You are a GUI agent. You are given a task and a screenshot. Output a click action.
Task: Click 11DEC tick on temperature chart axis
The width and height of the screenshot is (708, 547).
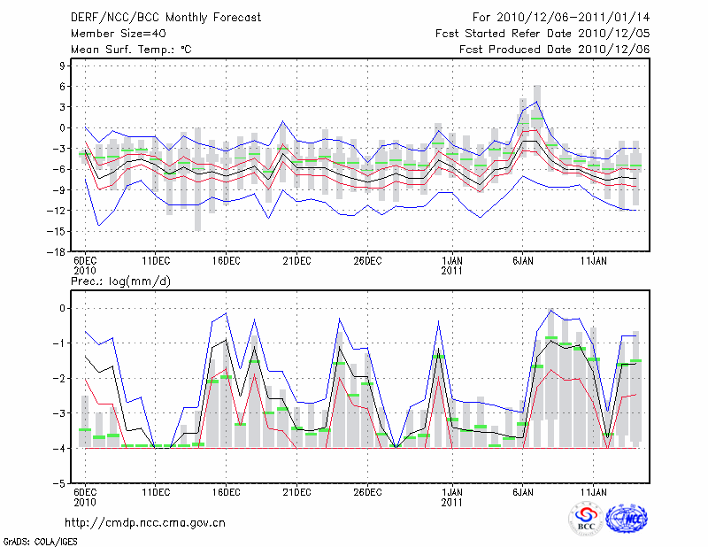tap(156, 261)
